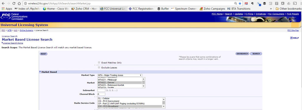This screenshot has height=110, width=302.
Task: Click the browser address bar URL
Action: point(59,4)
